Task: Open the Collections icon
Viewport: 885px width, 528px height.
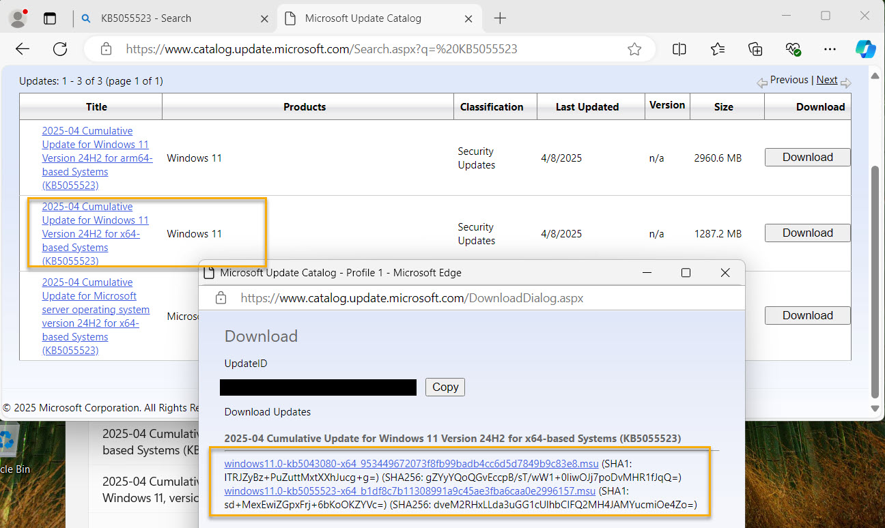Action: pyautogui.click(x=755, y=49)
